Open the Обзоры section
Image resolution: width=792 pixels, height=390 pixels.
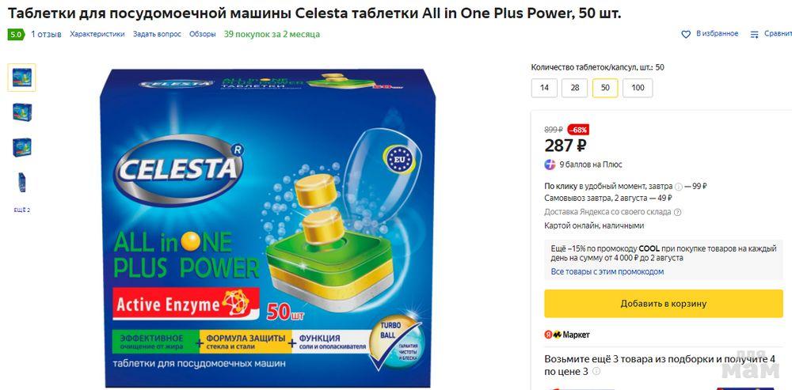coord(203,34)
